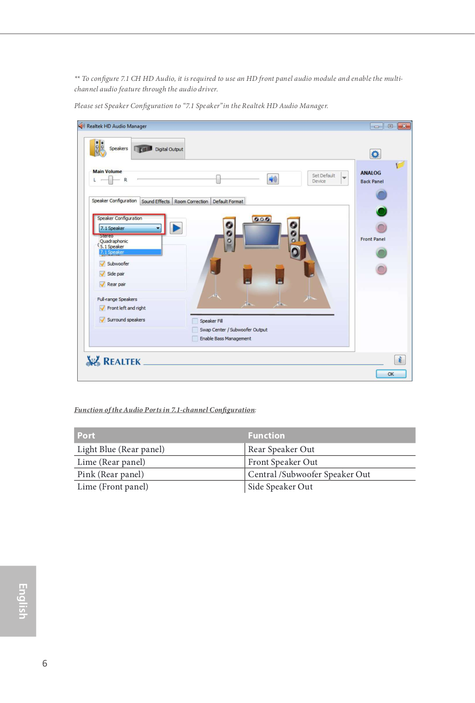475x703 pixels.
Task: Click the underlined 'Function of the Audio Ports' heading
Action: click(165, 410)
